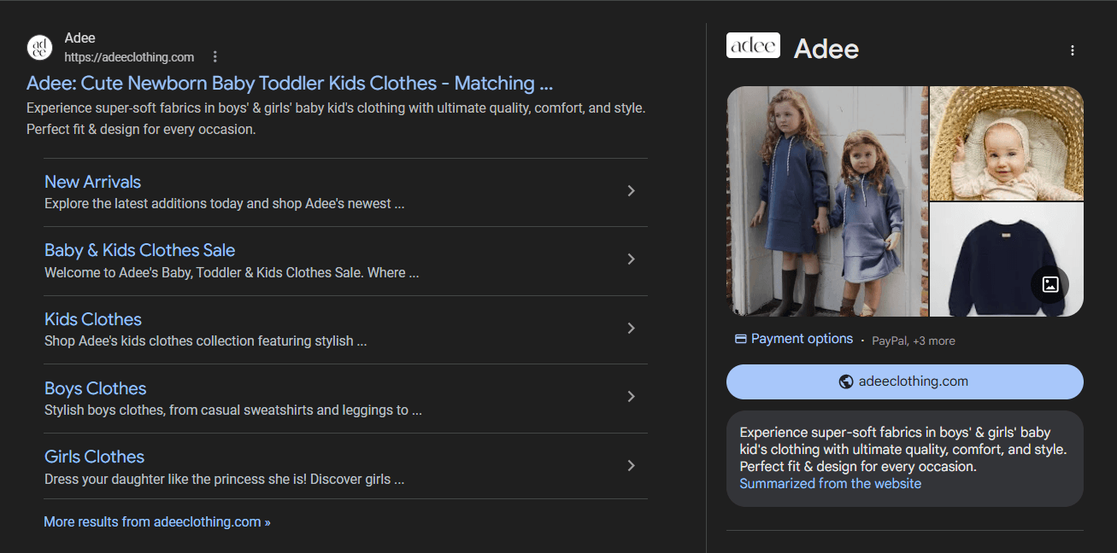Click the image gallery icon on sweater photo
Viewport: 1117px width, 553px height.
(x=1050, y=285)
